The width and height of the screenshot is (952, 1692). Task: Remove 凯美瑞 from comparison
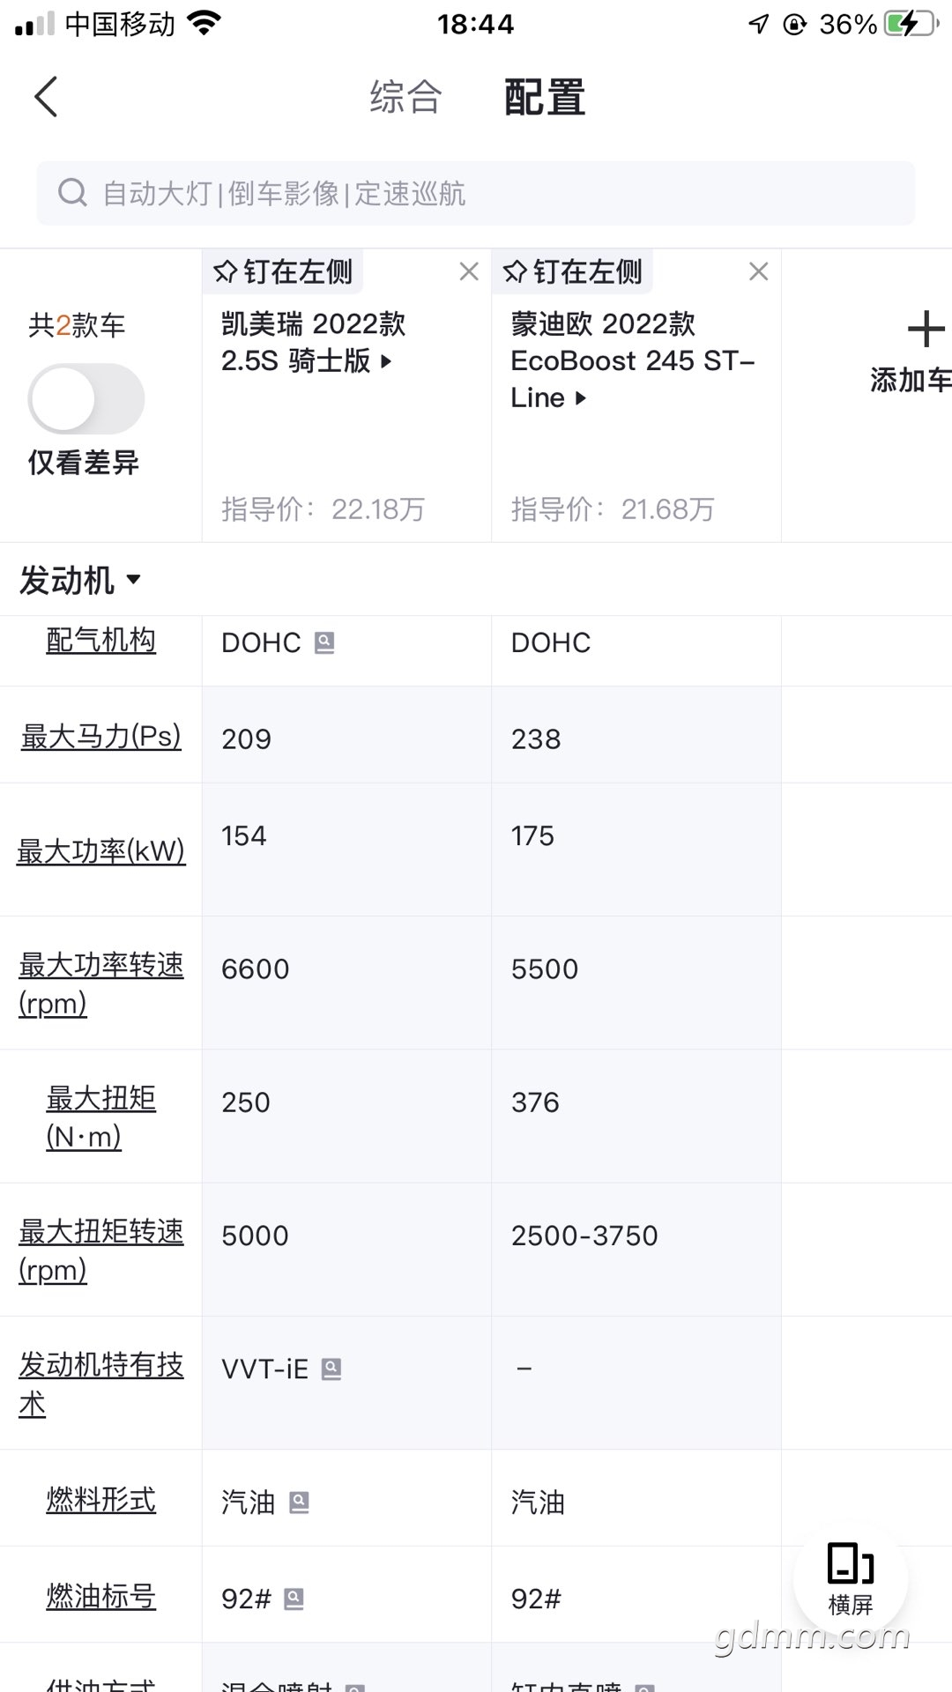pos(469,271)
